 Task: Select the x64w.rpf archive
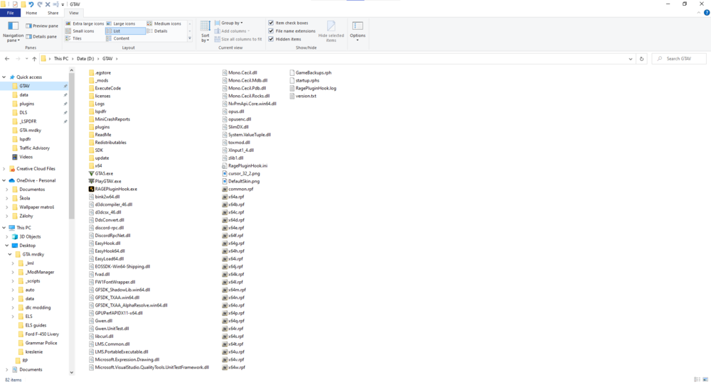233,367
